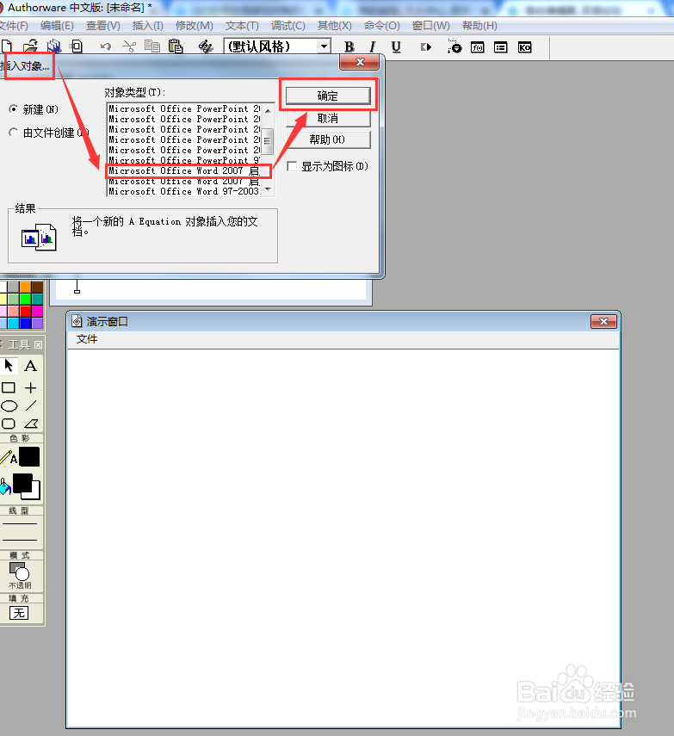Viewport: 674px width, 736px height.
Task: Click object type list scroll down arrow
Action: click(268, 189)
